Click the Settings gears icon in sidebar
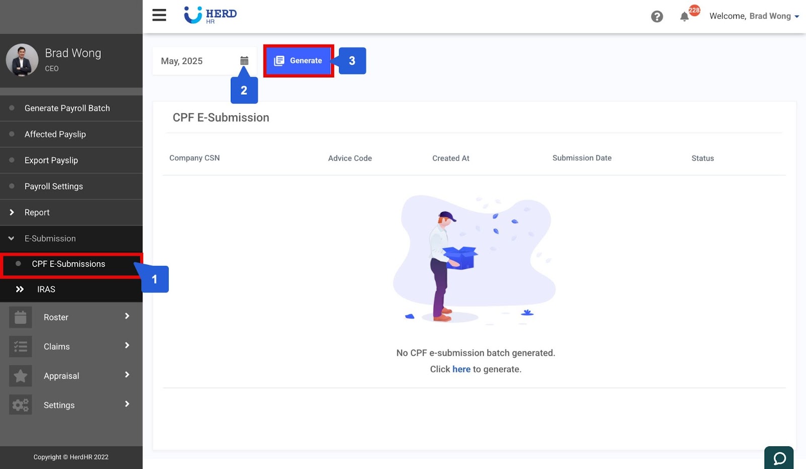 point(21,405)
